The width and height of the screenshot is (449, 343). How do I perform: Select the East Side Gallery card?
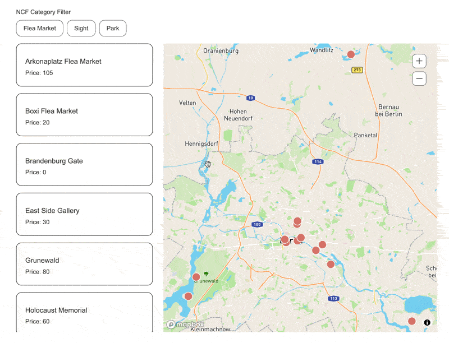[85, 214]
